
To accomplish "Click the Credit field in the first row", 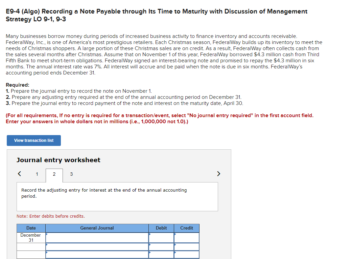I will click(x=186, y=237).
